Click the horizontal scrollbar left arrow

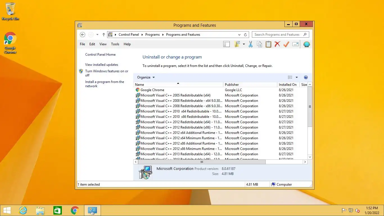(136, 162)
